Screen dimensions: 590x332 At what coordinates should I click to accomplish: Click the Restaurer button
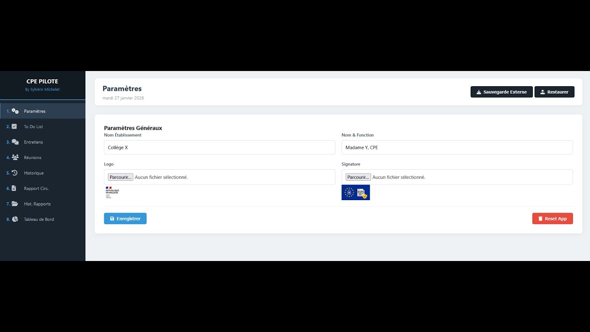(555, 92)
